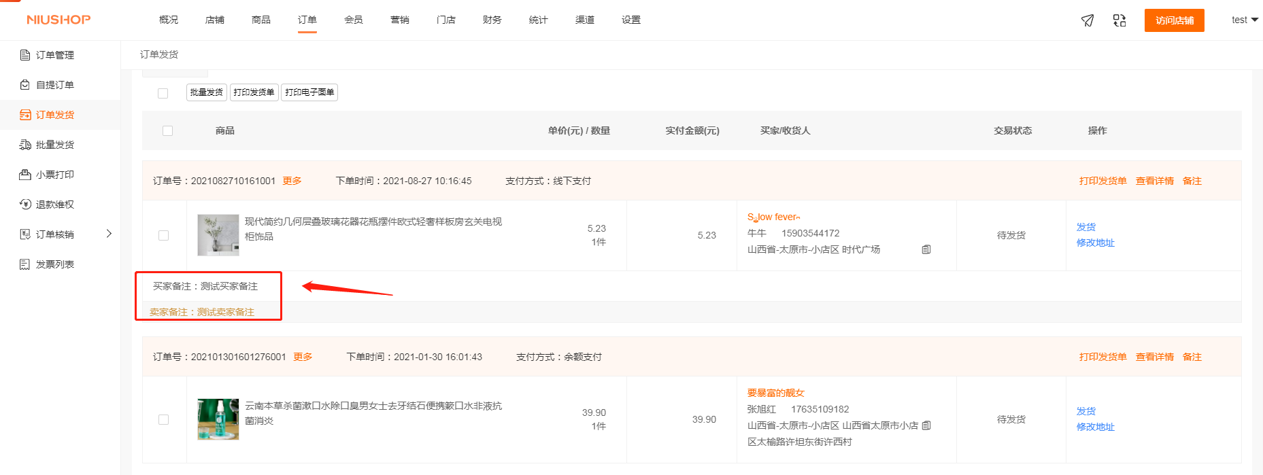Click the 批量发货 toolbar button
The image size is (1263, 475).
point(207,92)
